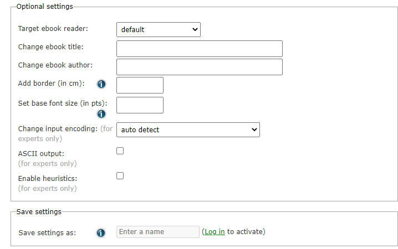Click the info icon beside Save settings as
Image resolution: width=398 pixels, height=249 pixels.
[101, 233]
